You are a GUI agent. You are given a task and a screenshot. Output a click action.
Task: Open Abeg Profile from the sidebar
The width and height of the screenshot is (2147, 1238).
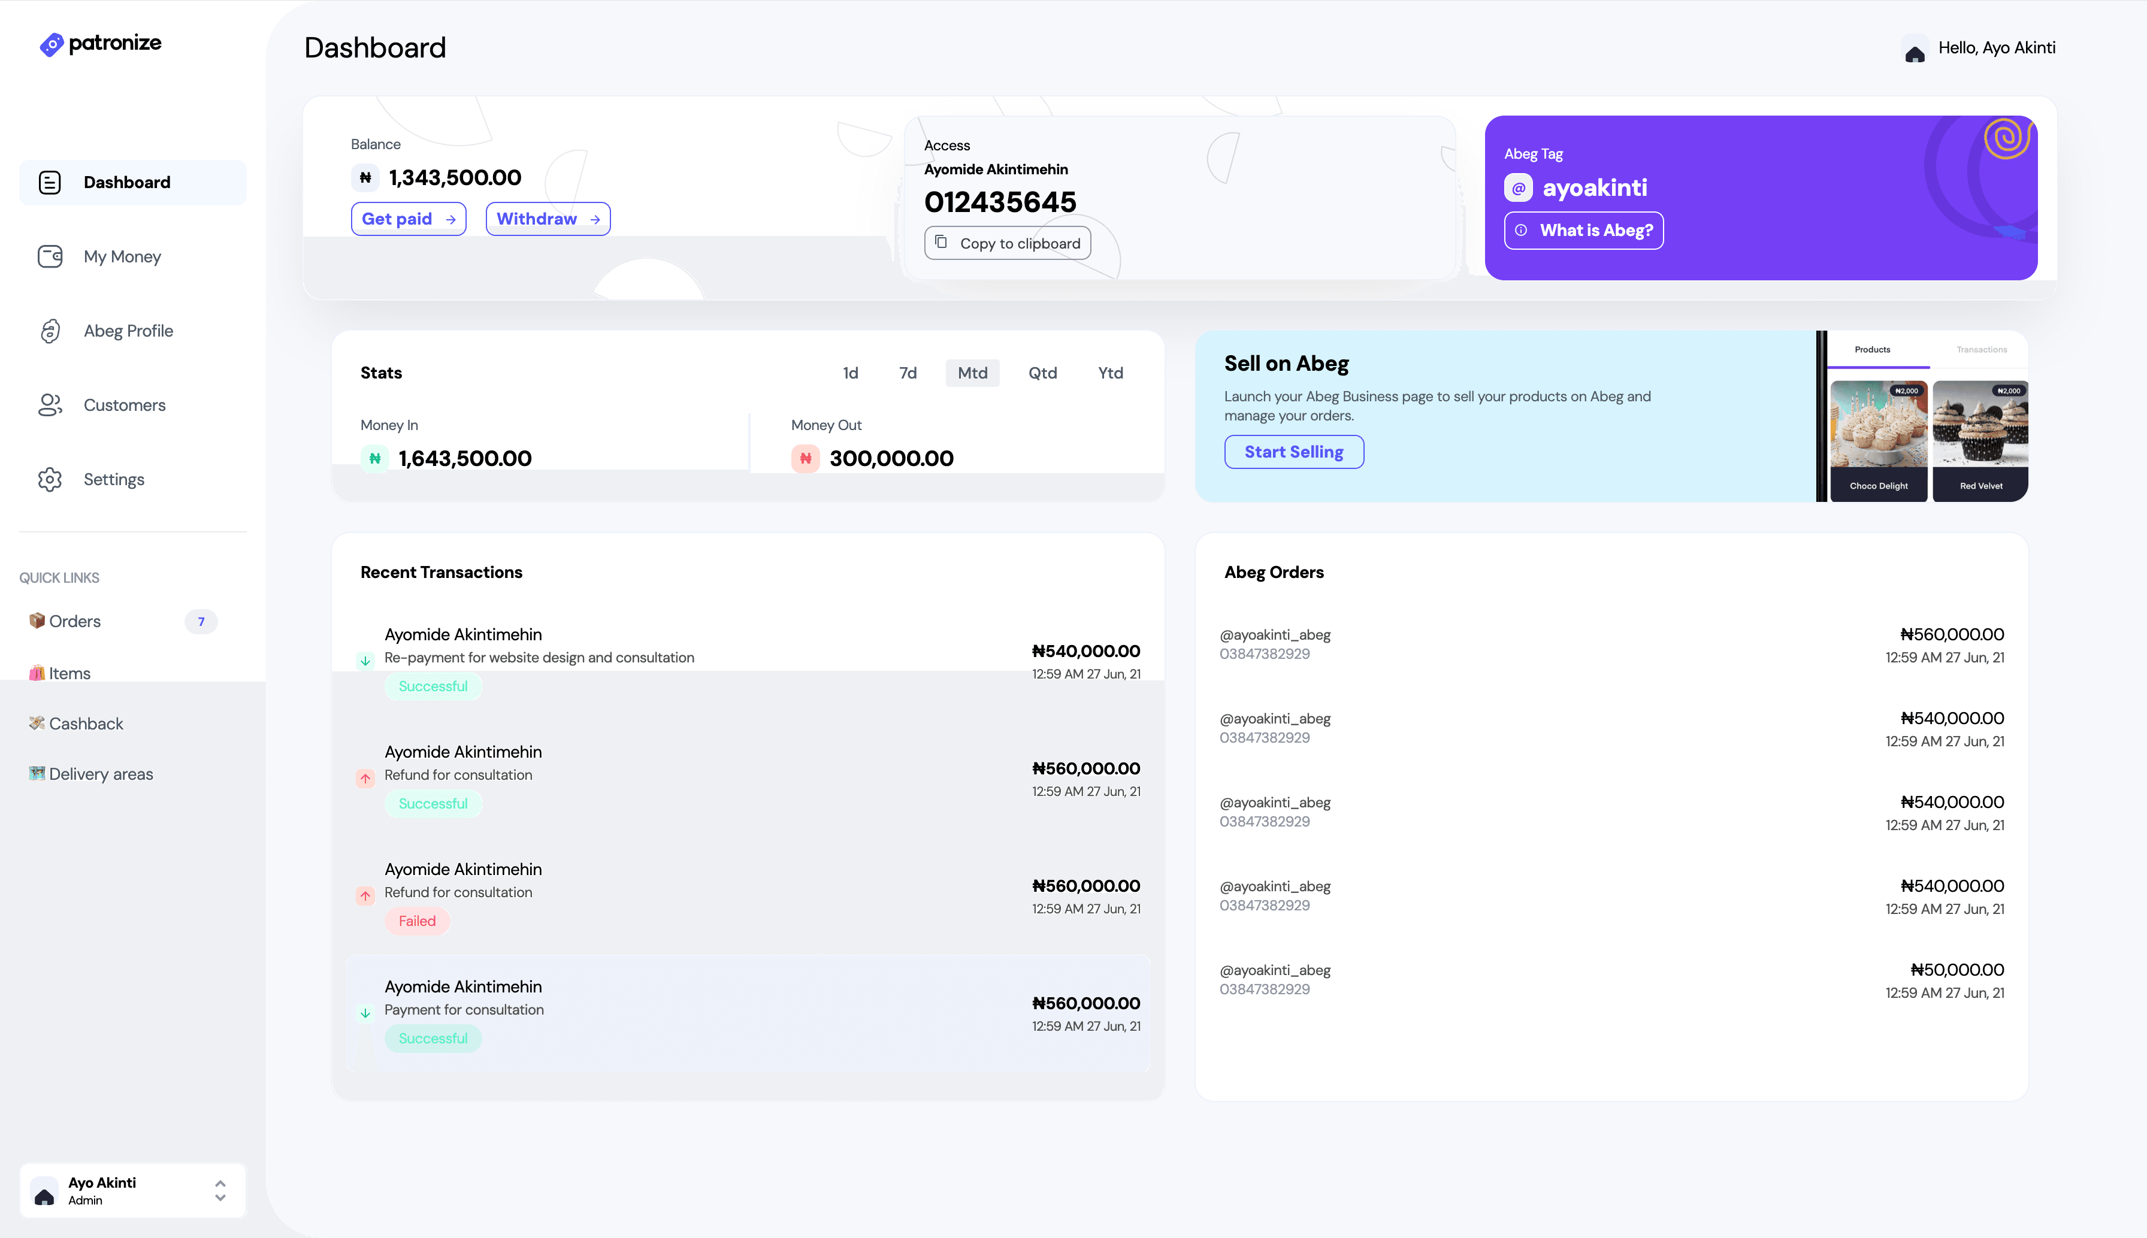coord(132,331)
